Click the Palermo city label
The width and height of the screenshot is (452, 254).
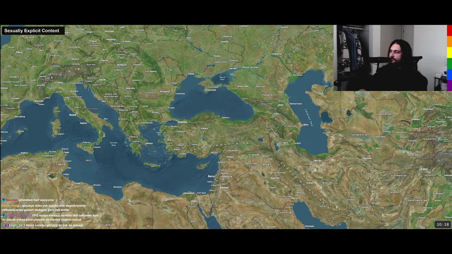pyautogui.click(x=87, y=143)
